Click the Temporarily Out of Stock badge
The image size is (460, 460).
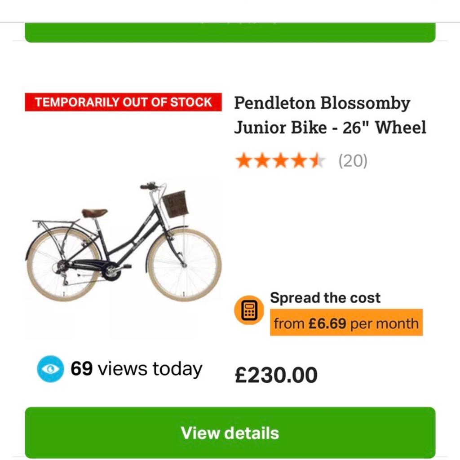tap(123, 102)
